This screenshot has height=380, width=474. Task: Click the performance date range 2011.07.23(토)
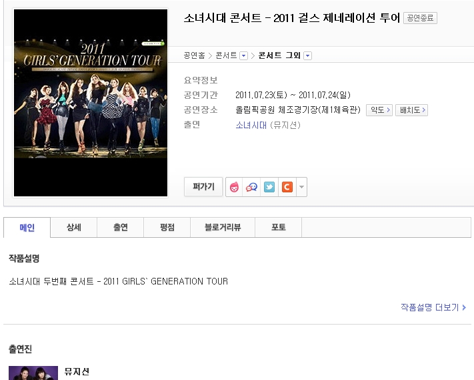(x=293, y=95)
